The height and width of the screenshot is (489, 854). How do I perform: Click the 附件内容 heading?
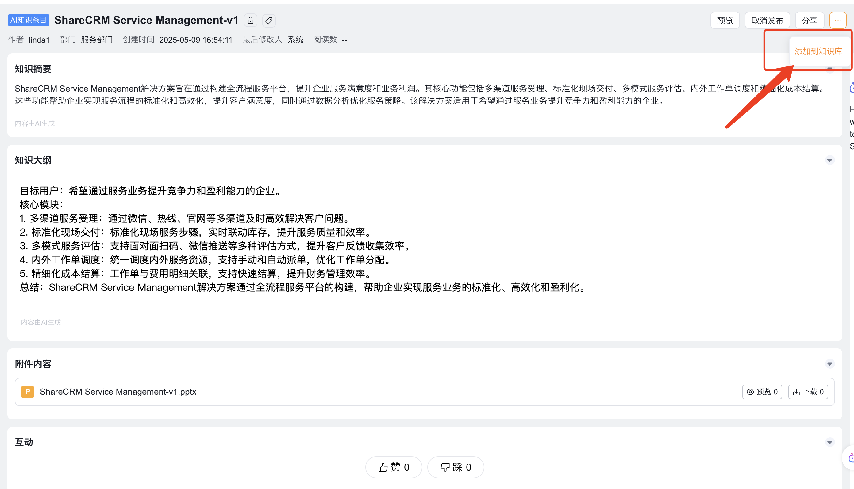coord(33,364)
